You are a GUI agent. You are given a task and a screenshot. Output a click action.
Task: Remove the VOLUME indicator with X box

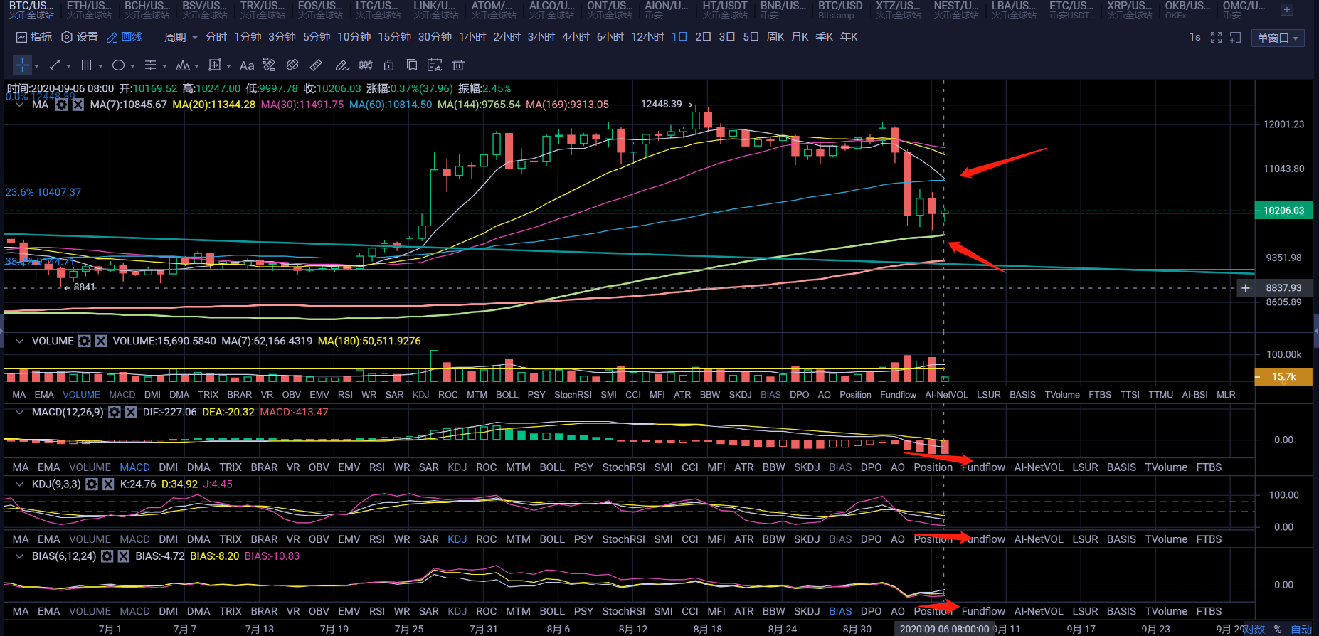[101, 341]
